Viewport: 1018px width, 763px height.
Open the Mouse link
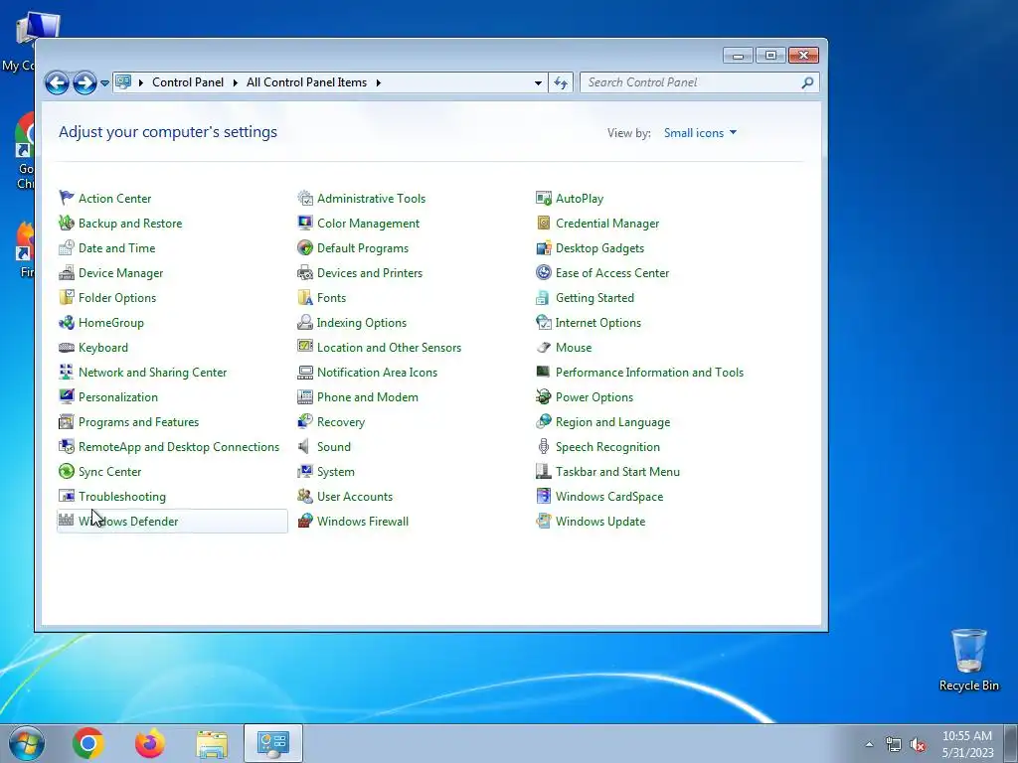[574, 347]
